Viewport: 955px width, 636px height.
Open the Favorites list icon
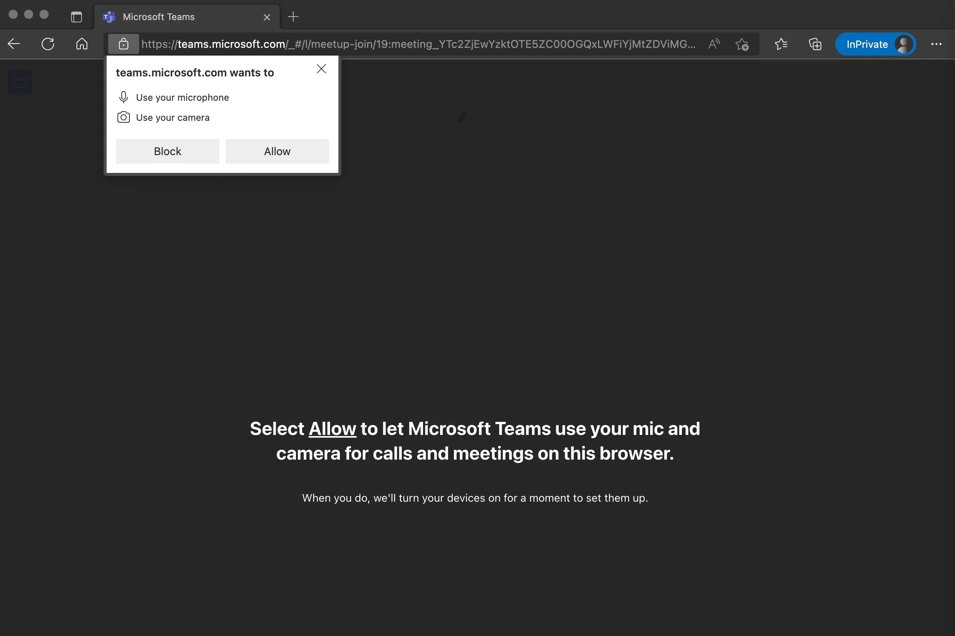(781, 44)
